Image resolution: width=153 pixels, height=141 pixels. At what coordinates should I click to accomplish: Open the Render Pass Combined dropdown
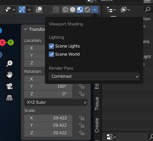pyautogui.click(x=94, y=76)
